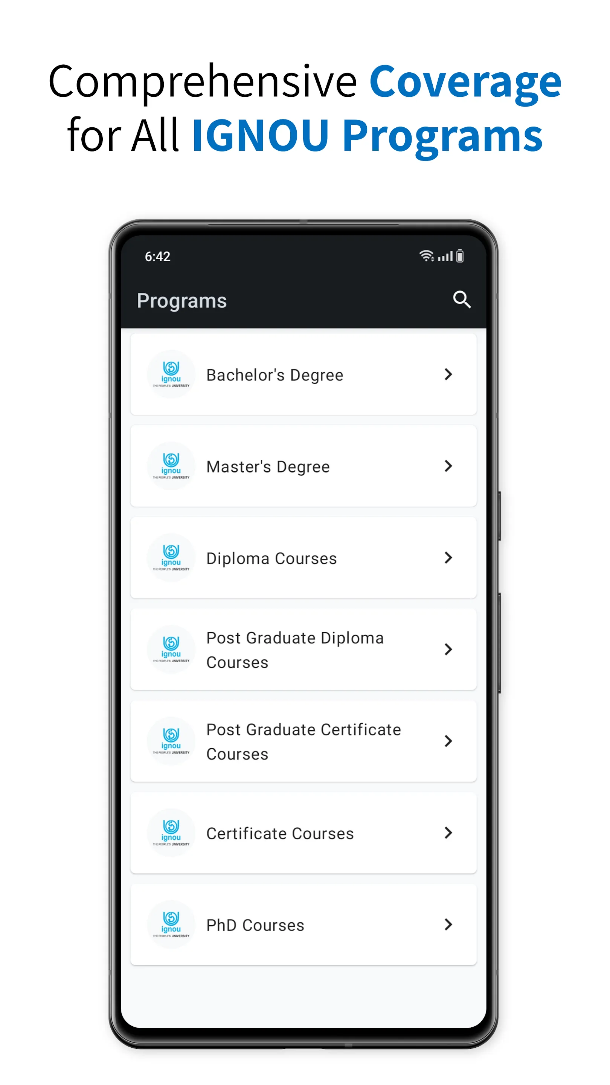Click the Programs header title
This screenshot has height=1085, width=610.
click(182, 301)
